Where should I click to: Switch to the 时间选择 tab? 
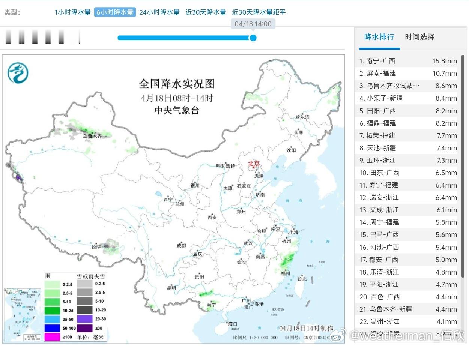[419, 37]
